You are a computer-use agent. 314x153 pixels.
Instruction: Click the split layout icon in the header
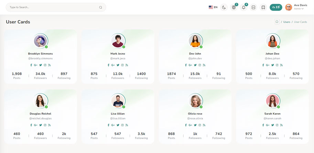(253, 7)
